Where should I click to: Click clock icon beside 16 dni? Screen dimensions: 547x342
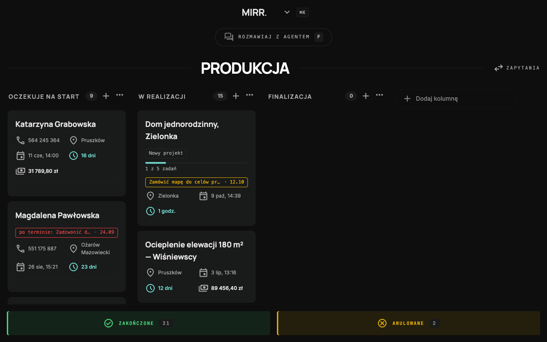tap(74, 155)
